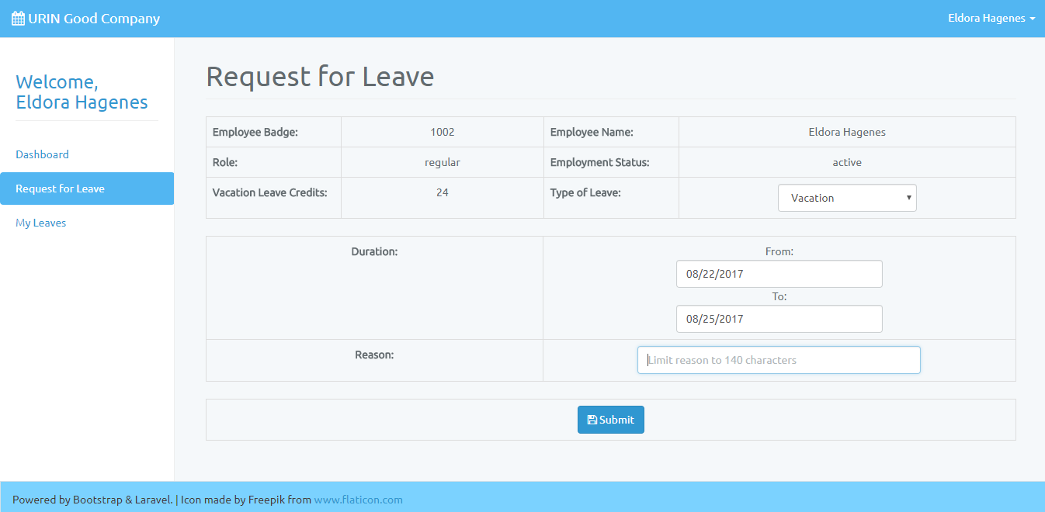
Task: Click the Vacation Leave Credits value 24
Action: tap(443, 192)
